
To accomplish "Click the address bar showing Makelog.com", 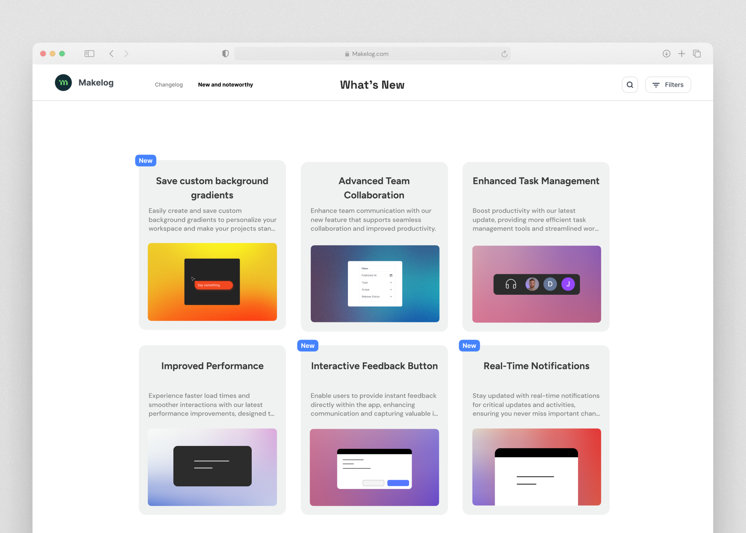I will point(370,54).
